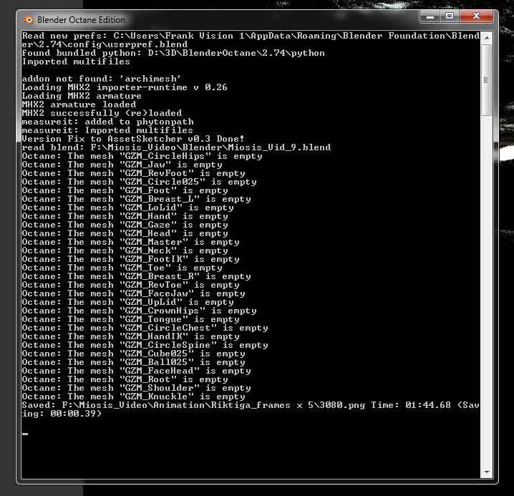
Task: Click the GZM_Gaze is empty line
Action: click(x=125, y=225)
